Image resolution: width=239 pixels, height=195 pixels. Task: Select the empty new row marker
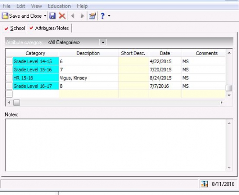coord(9,94)
